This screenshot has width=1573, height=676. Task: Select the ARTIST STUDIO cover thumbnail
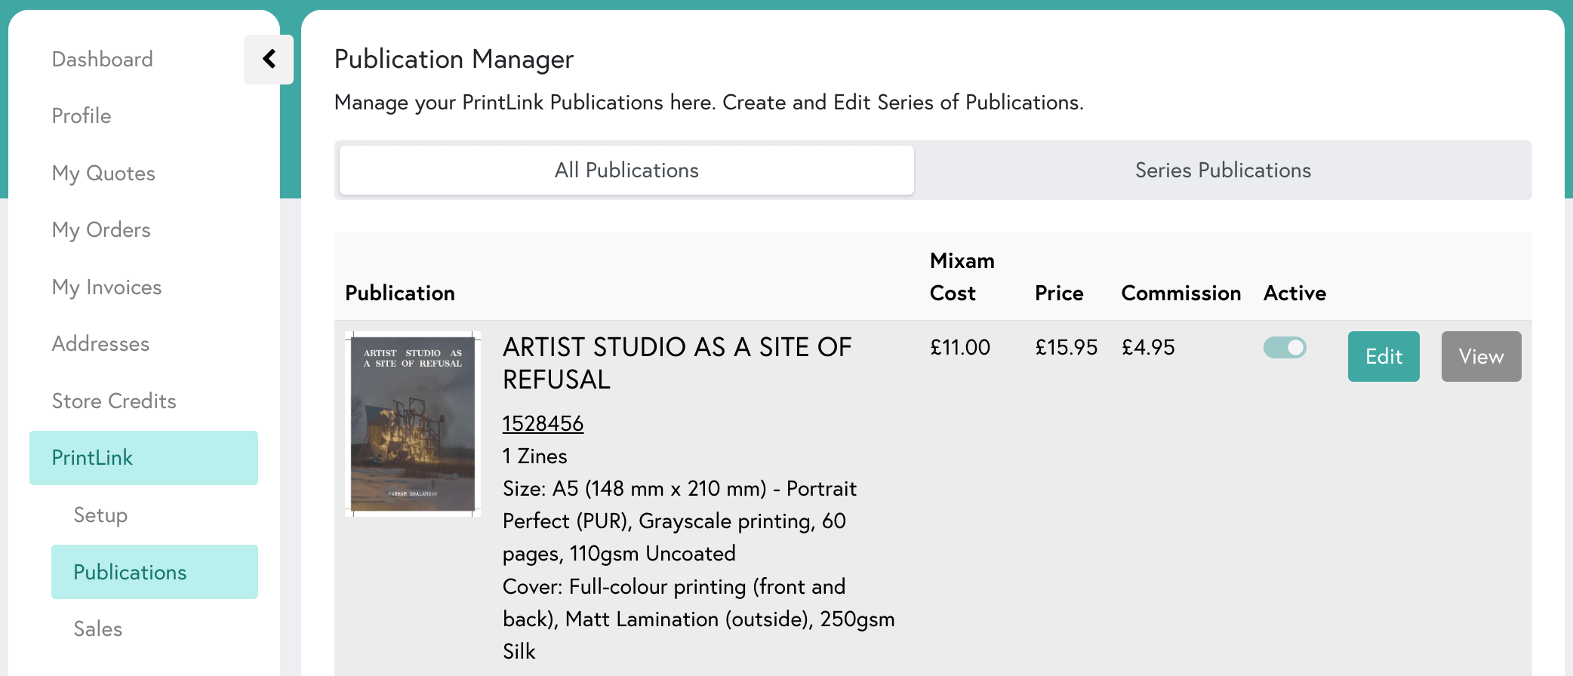pyautogui.click(x=412, y=422)
